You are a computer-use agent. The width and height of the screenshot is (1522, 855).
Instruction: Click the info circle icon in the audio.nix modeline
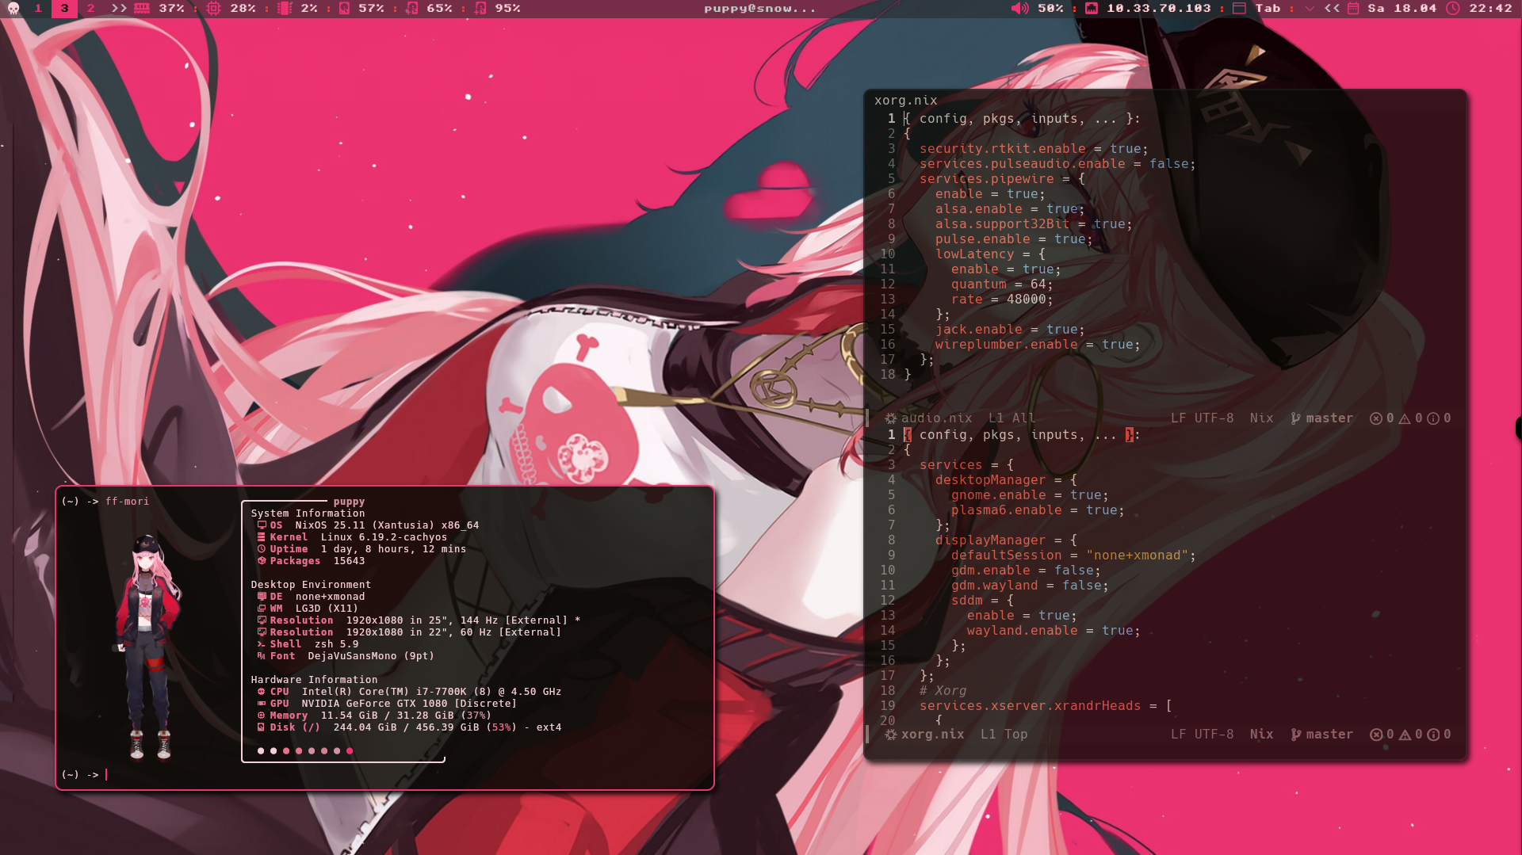1433,418
